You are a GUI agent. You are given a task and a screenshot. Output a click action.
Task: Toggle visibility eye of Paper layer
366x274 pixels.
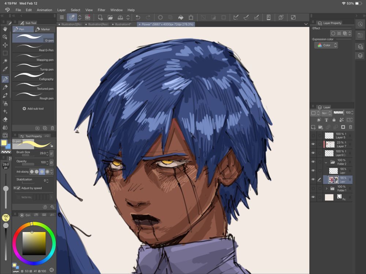(313, 197)
